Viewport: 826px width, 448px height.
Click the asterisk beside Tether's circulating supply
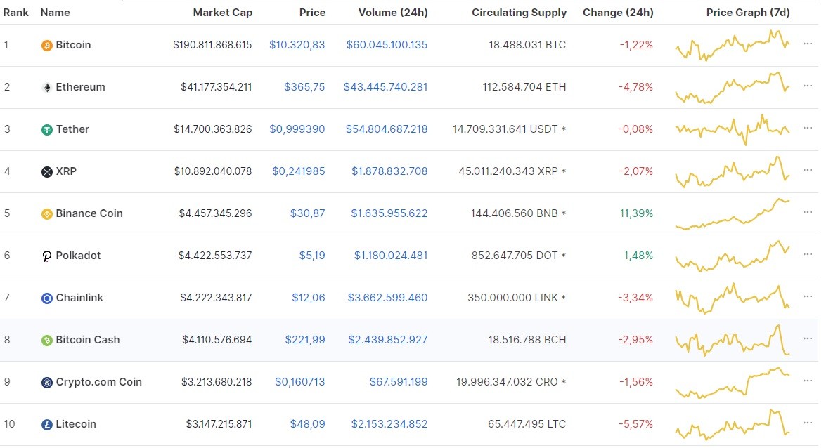[563, 129]
